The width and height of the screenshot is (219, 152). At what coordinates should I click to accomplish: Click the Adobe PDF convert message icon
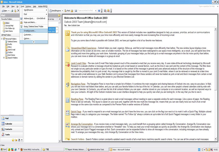(x=105, y=11)
